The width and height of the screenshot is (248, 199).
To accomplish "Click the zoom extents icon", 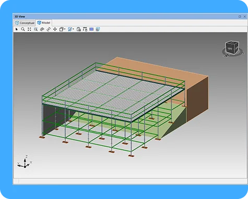I will pyautogui.click(x=29, y=29).
